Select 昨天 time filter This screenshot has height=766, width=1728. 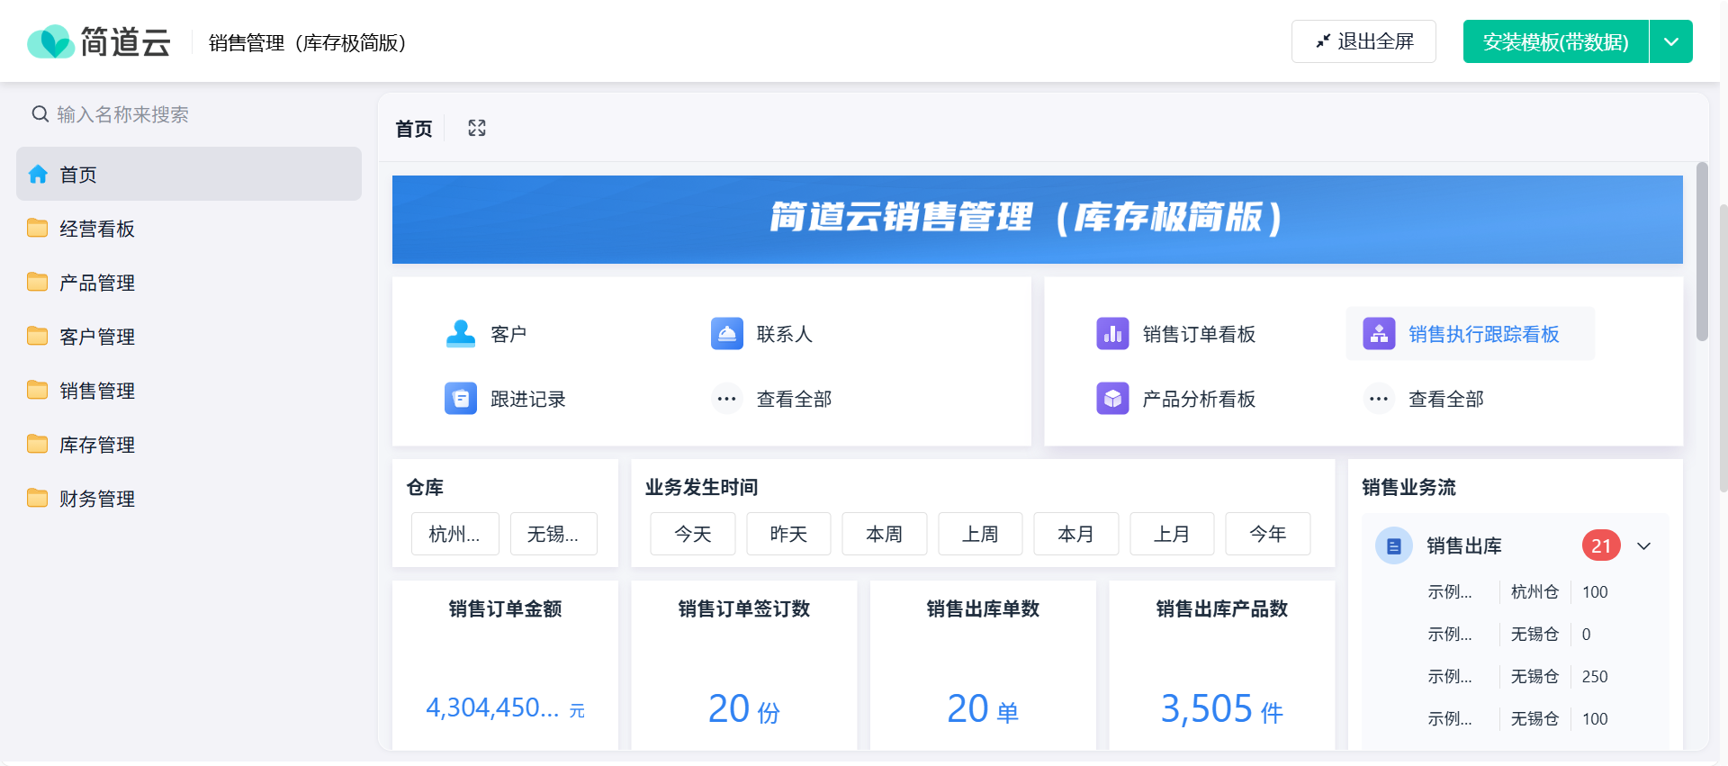pos(788,534)
